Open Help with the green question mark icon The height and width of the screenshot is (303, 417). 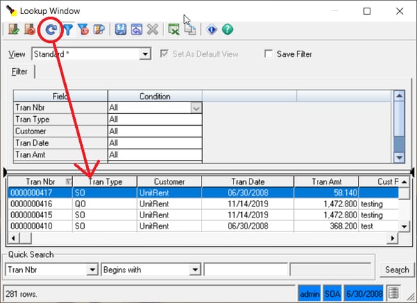point(227,30)
